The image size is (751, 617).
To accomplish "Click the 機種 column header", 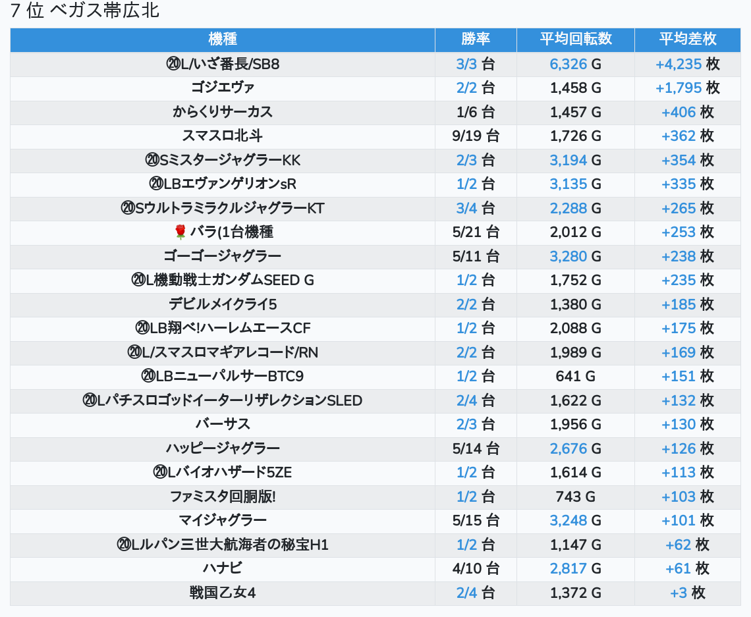I will pyautogui.click(x=223, y=40).
